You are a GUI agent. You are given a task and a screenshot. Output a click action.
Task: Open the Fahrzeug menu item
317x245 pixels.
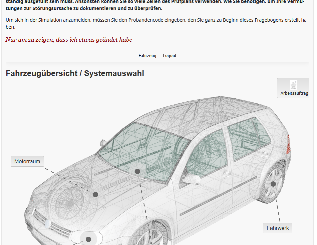coord(147,56)
